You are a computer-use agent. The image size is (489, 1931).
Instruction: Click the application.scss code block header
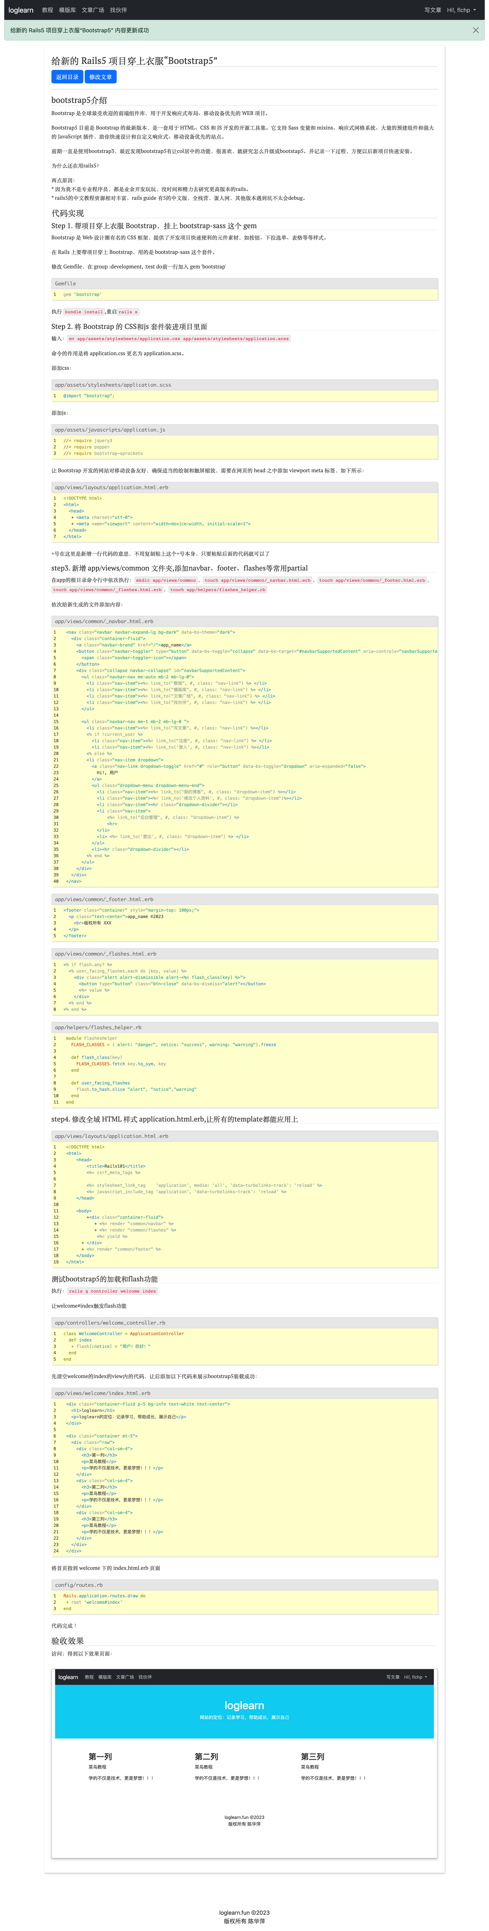click(244, 385)
